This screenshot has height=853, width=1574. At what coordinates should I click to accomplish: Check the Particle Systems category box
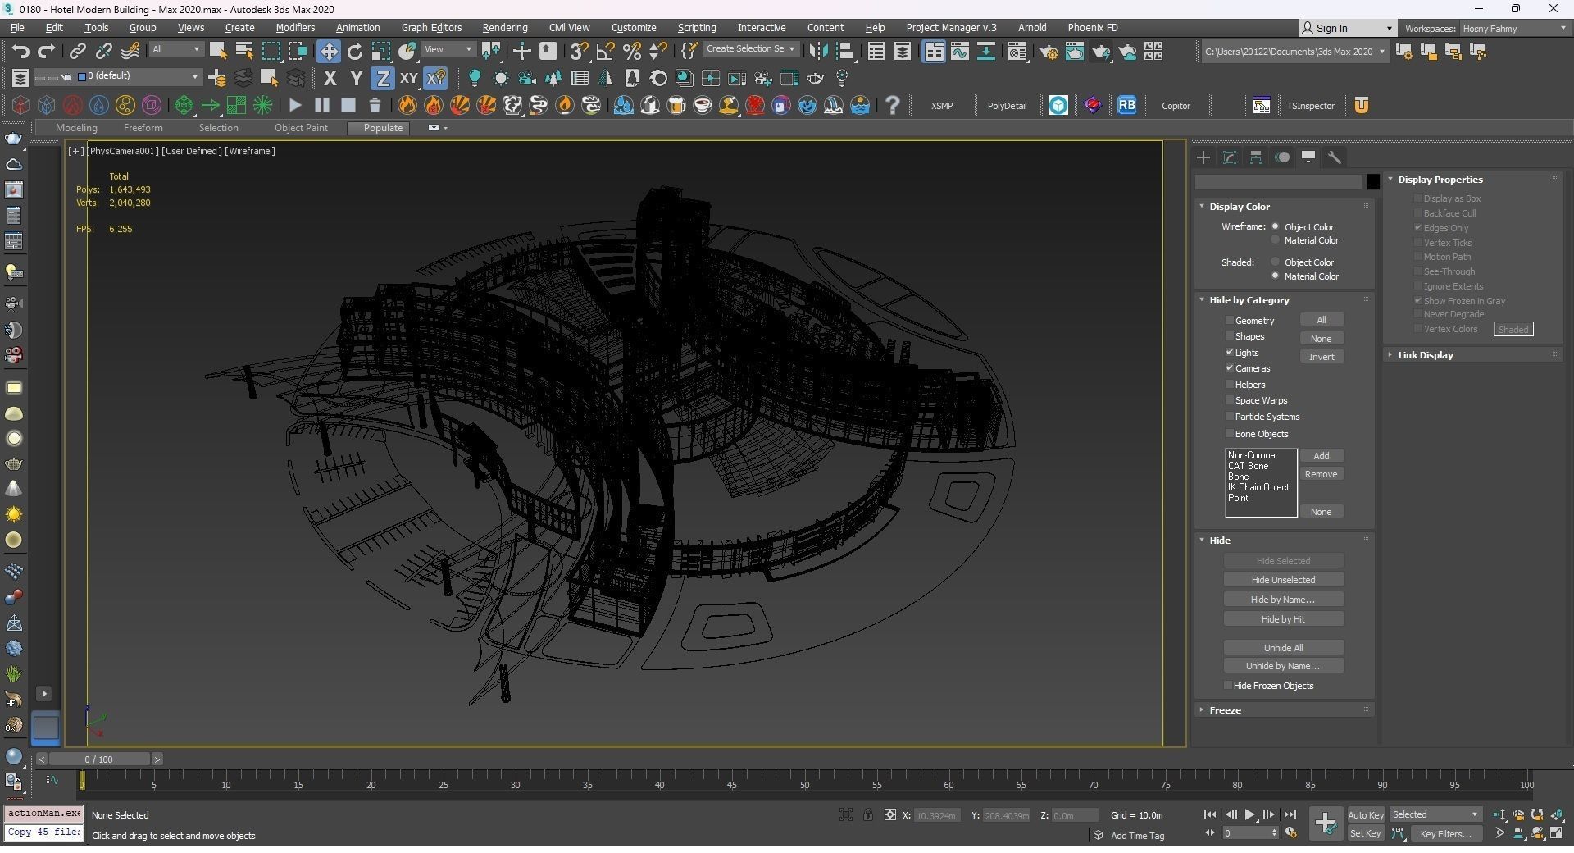[1229, 416]
